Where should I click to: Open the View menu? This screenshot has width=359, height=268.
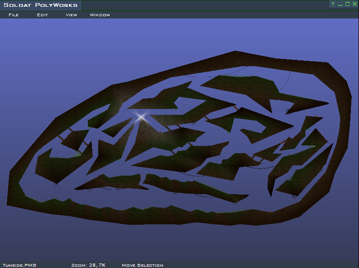click(71, 15)
